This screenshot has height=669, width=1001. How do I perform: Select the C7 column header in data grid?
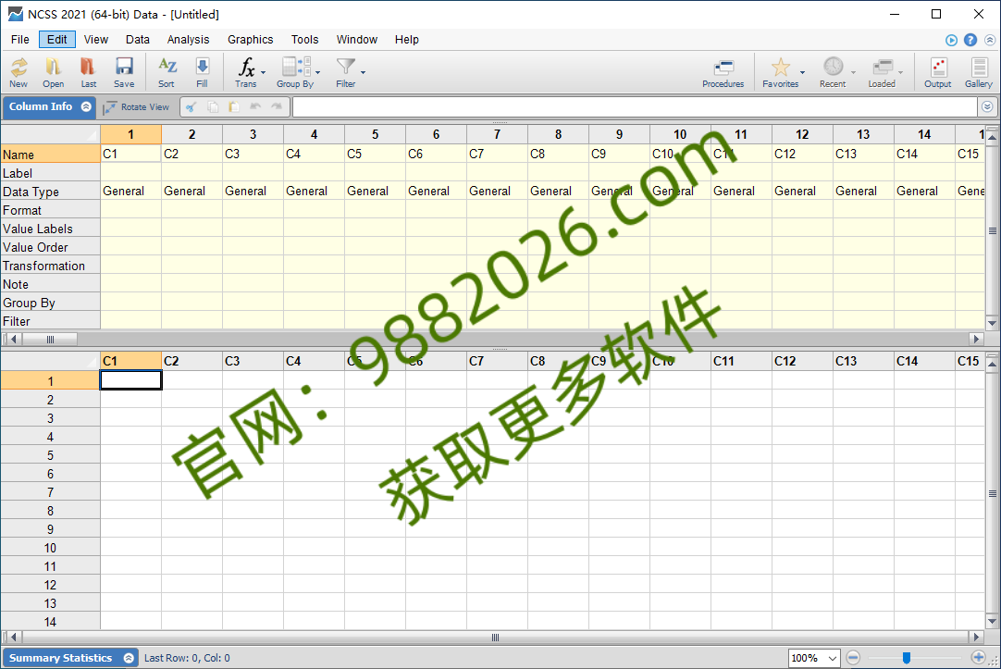tap(497, 361)
